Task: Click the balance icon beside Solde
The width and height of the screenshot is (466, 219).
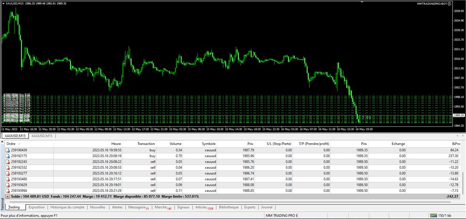Action: 8,196
